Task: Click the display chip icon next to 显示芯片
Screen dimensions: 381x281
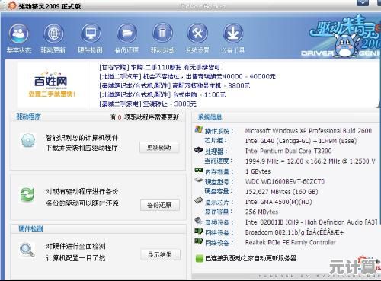Action: (x=199, y=200)
